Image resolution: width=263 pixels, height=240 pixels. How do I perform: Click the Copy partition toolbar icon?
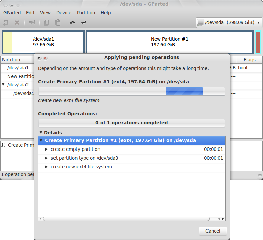click(x=46, y=22)
